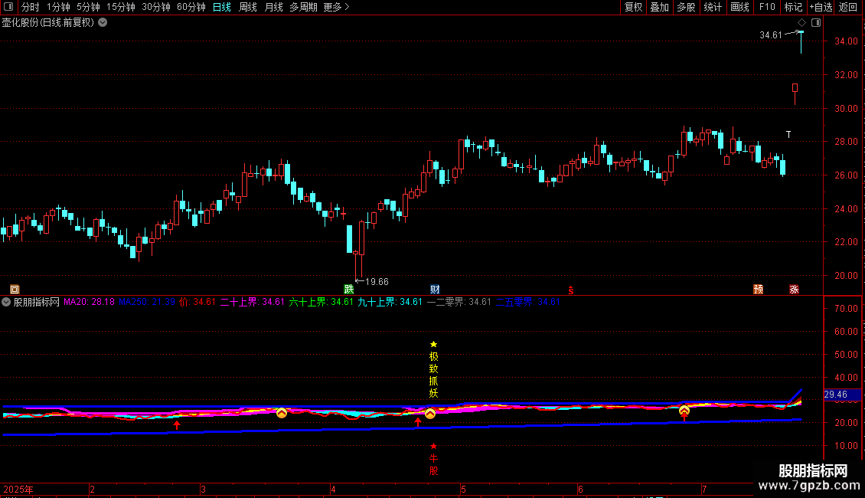Click the red gap-up candle near 31.00
This screenshot has height=498, width=865.
795,94
